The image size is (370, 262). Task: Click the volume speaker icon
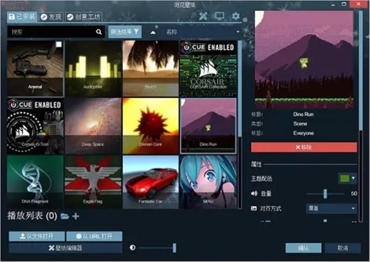tap(254, 193)
